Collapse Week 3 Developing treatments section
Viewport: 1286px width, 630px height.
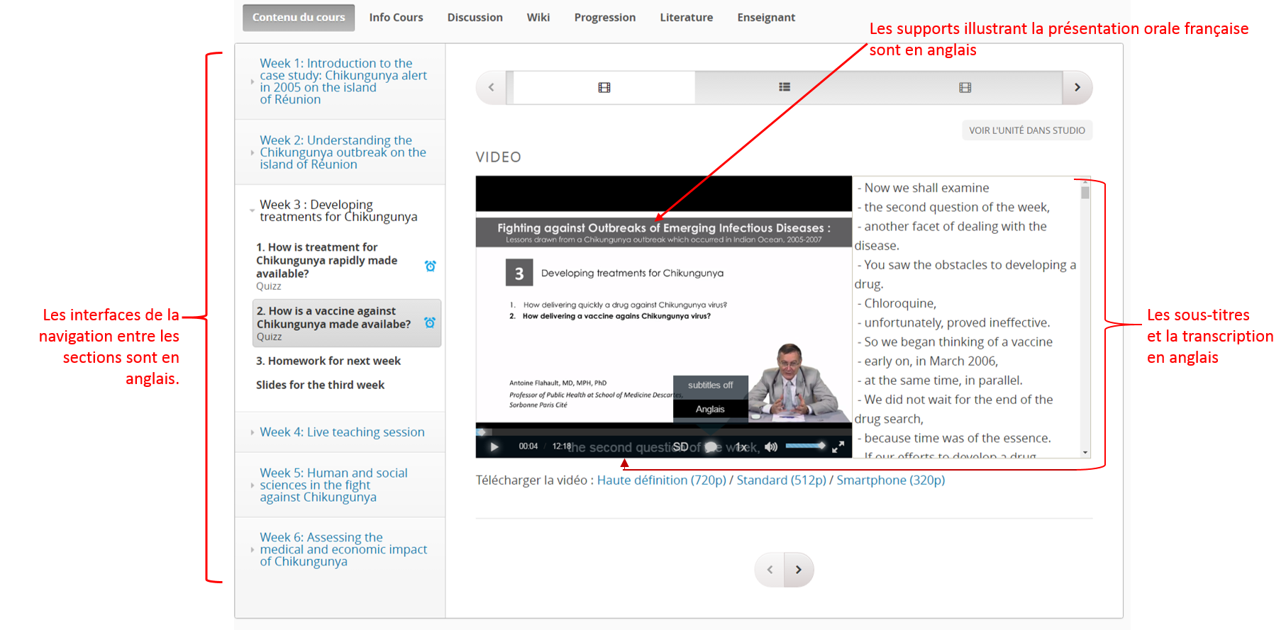[340, 210]
